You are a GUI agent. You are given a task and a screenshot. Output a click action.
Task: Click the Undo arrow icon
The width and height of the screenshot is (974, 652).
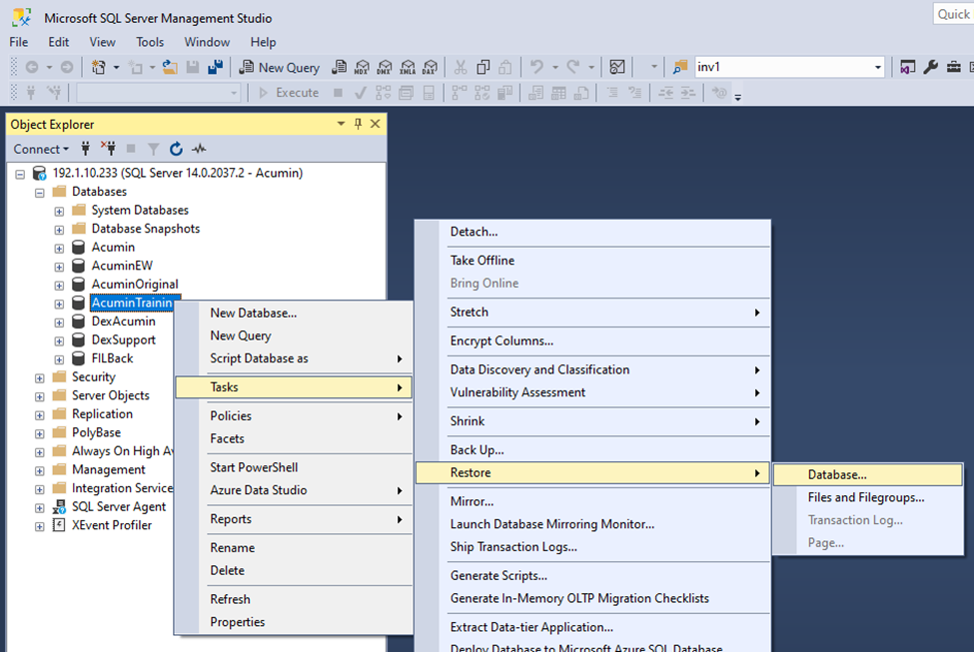pos(536,67)
